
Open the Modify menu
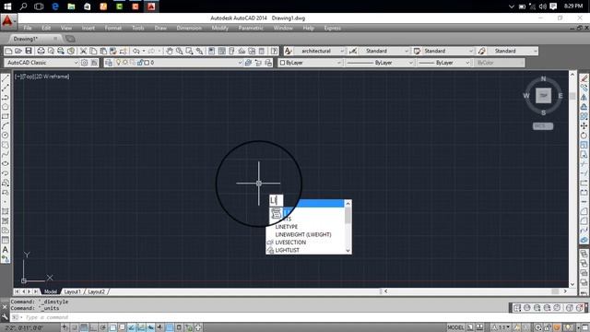219,28
